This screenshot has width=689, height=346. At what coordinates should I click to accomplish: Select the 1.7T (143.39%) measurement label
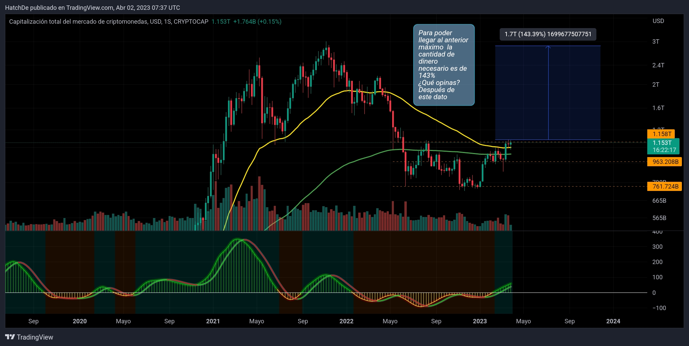tap(548, 34)
